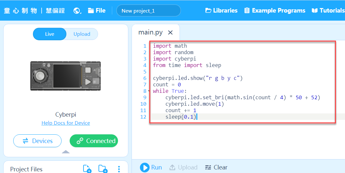Viewport: 345px width, 173px height.
Task: Open the Libraries menu
Action: coord(221,11)
